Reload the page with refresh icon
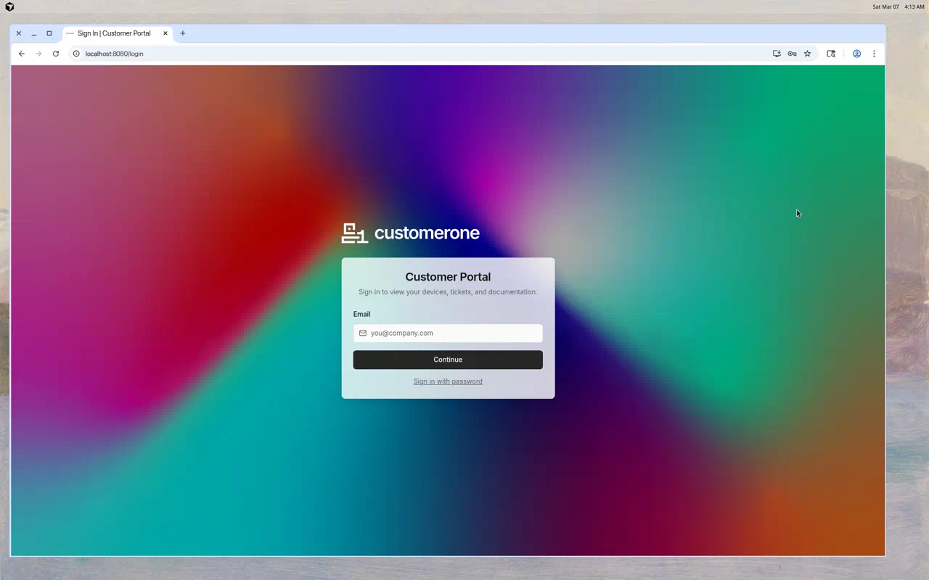Image resolution: width=929 pixels, height=580 pixels. point(56,54)
